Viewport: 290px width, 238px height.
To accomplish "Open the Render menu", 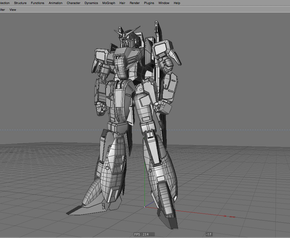I will tap(135, 3).
